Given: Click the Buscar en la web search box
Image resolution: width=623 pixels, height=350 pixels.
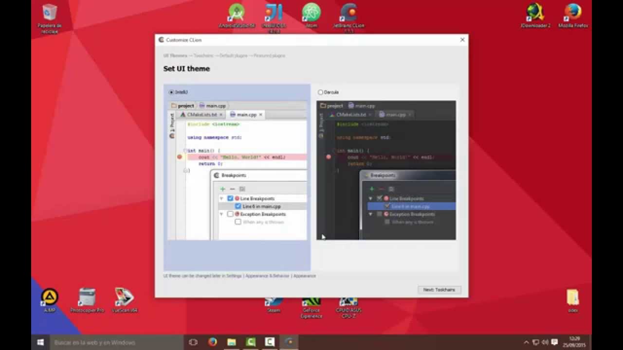Looking at the screenshot, I should pos(116,342).
